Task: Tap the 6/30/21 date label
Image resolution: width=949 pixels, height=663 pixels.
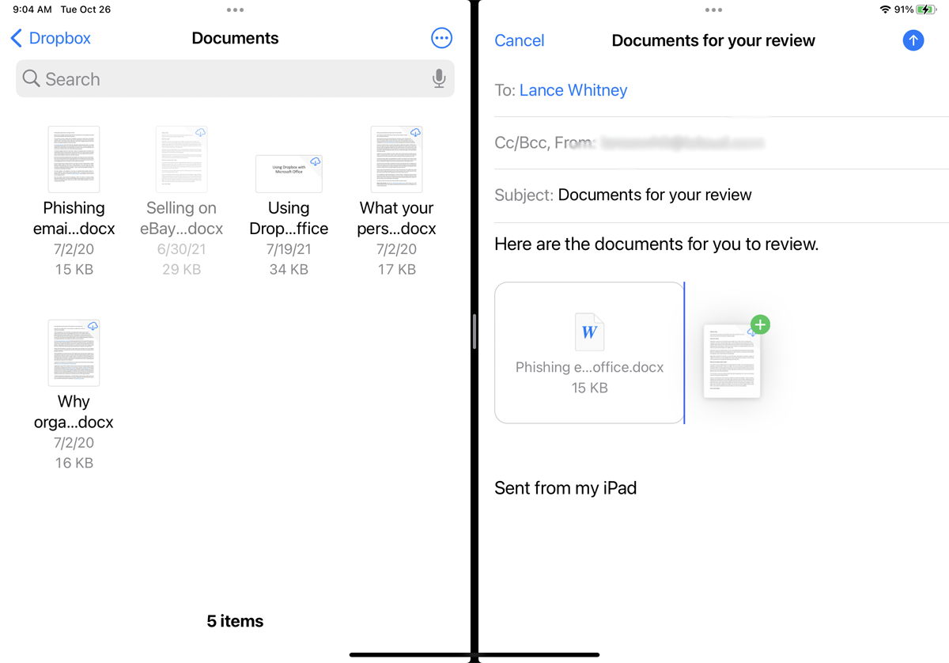Action: click(x=181, y=249)
